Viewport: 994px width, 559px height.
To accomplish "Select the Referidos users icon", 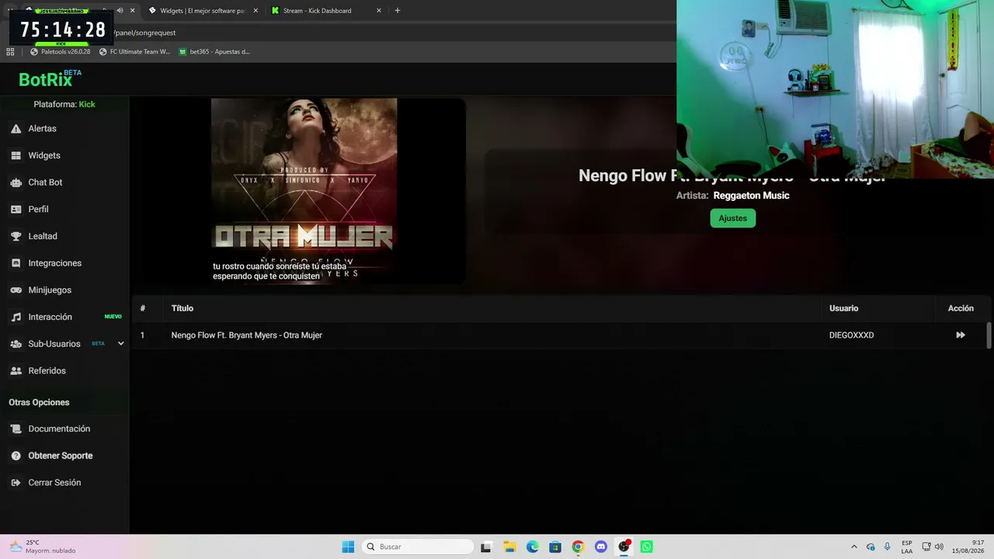I will 16,371.
